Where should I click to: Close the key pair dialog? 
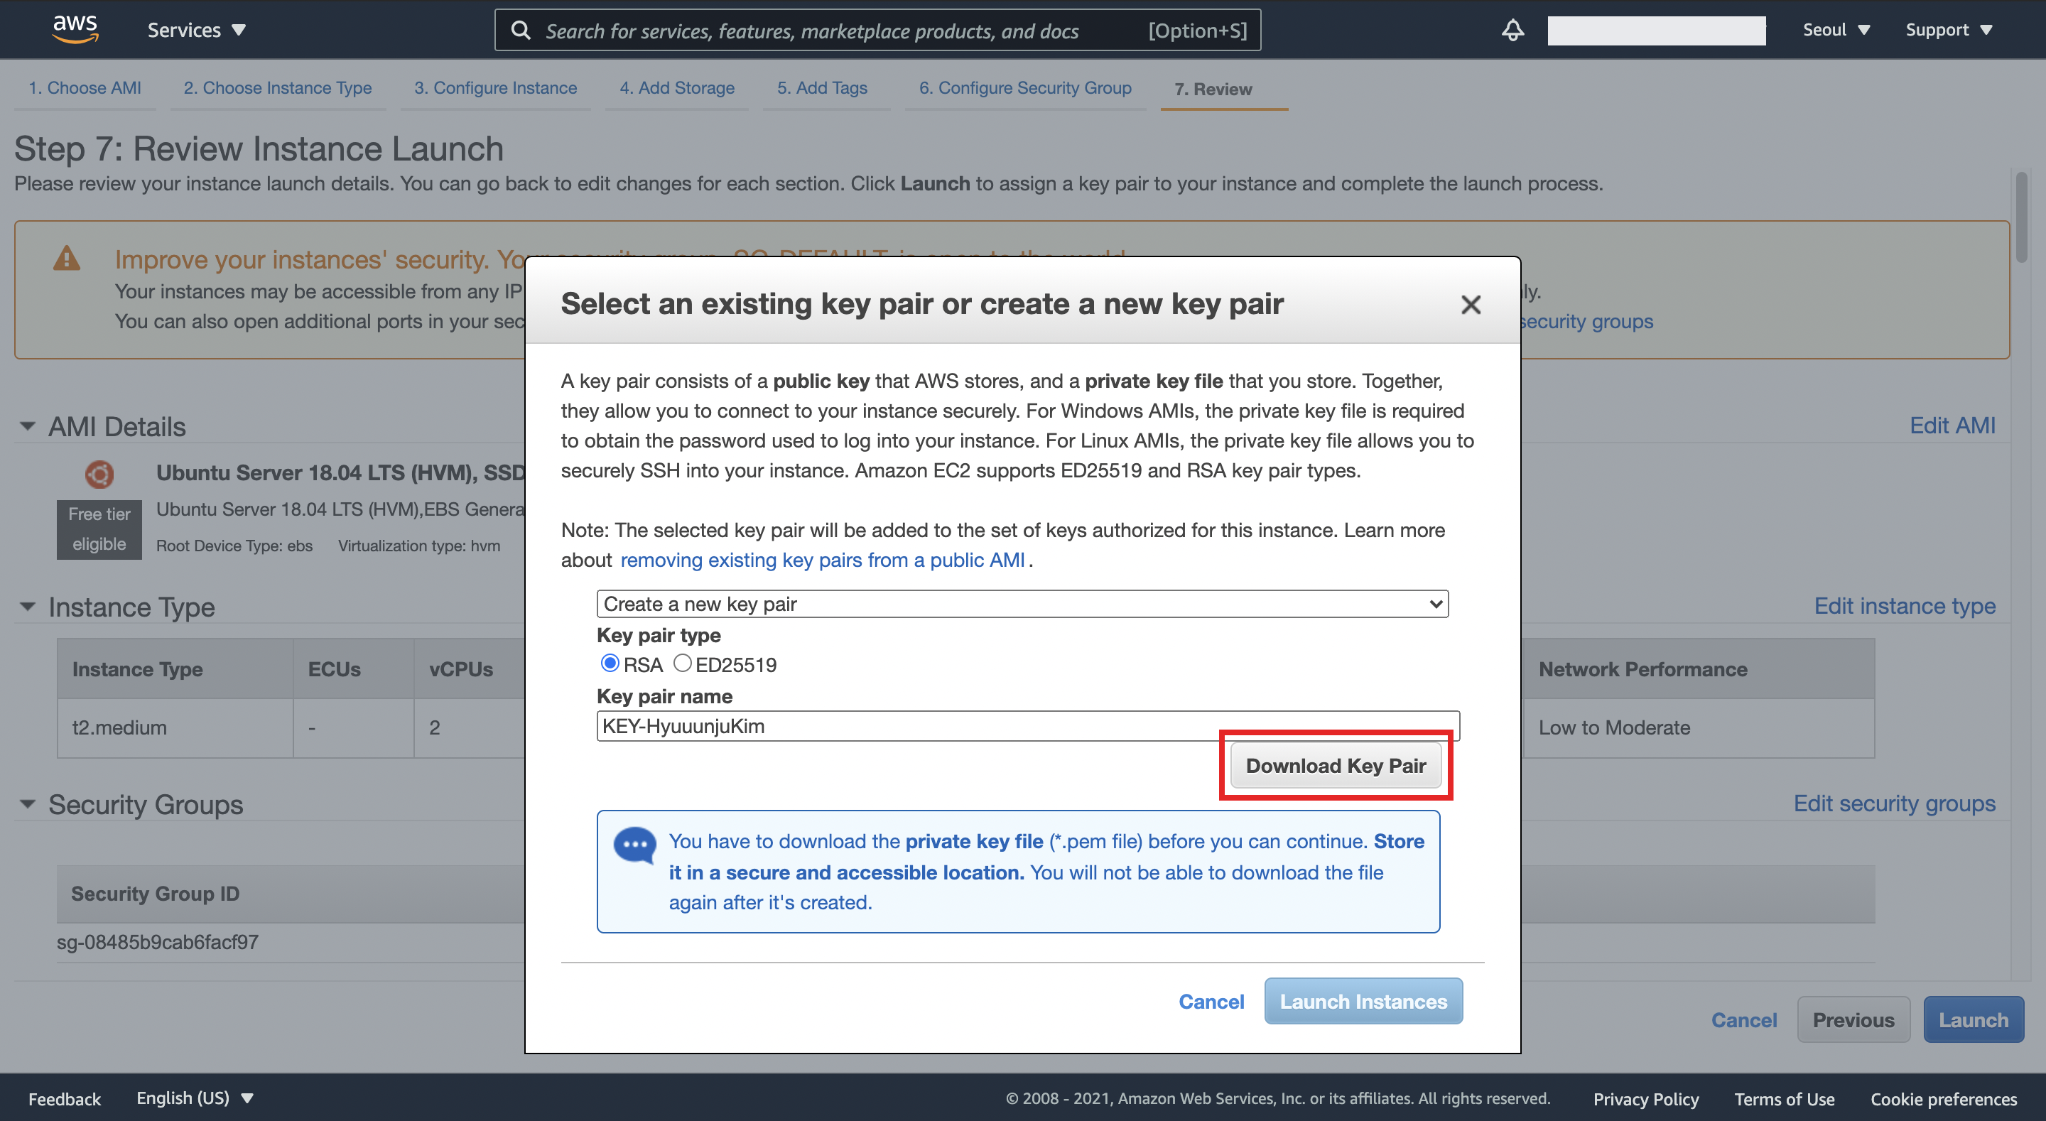[1470, 304]
